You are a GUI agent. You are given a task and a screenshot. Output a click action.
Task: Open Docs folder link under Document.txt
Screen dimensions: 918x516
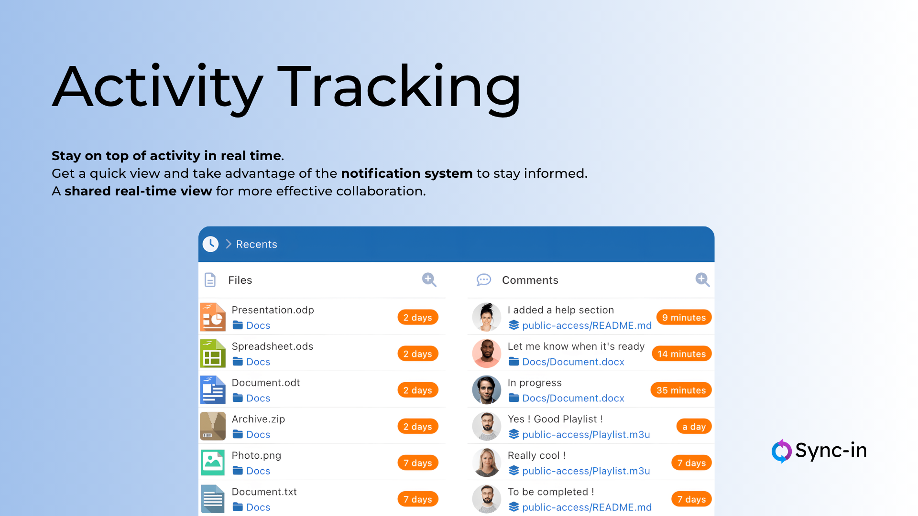pyautogui.click(x=258, y=507)
